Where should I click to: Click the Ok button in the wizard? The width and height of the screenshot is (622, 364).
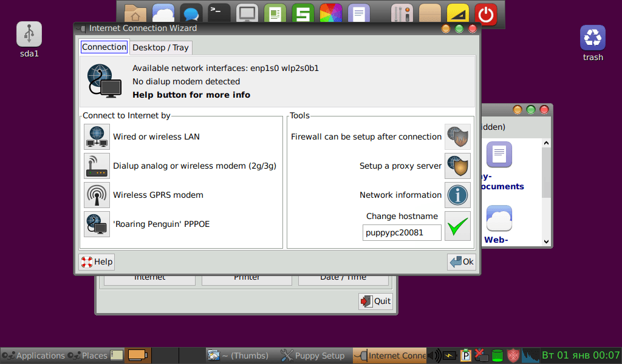pos(462,262)
